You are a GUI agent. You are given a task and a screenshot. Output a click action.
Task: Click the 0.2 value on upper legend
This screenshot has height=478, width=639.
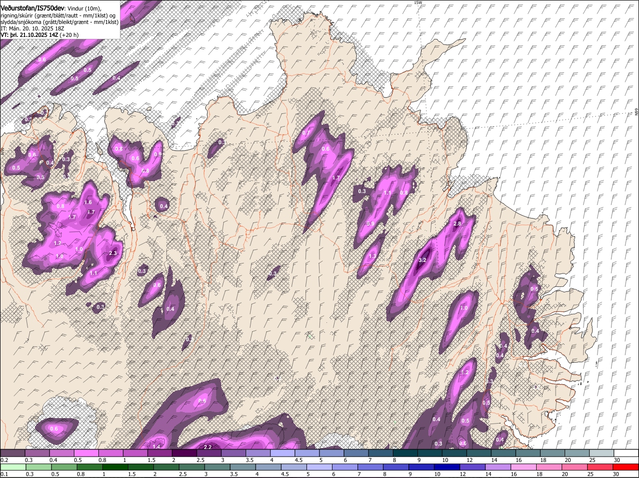4,460
